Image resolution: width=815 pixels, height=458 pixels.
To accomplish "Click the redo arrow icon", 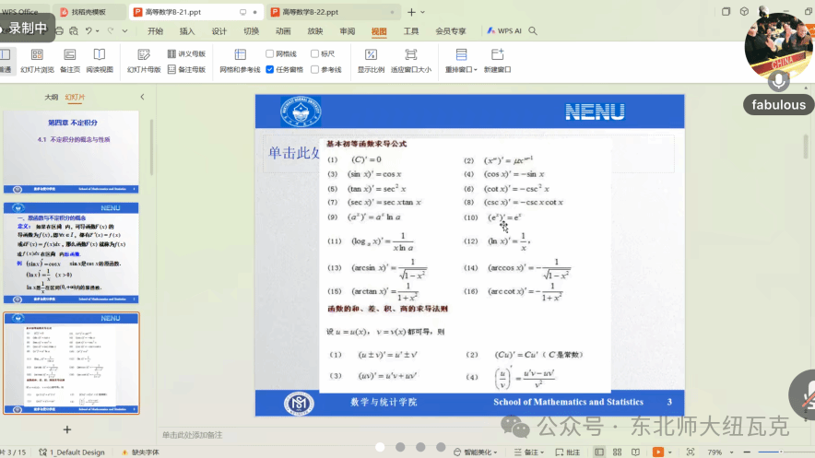I will coord(111,31).
